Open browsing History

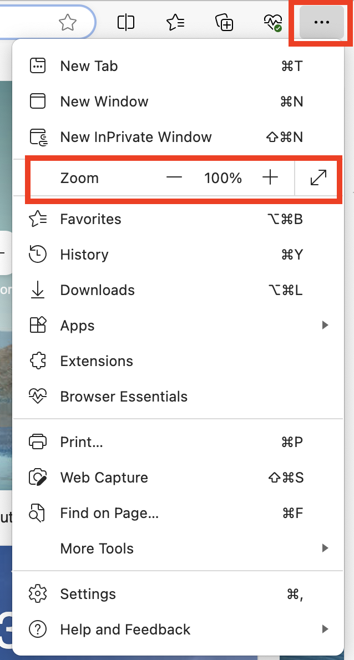coord(84,254)
